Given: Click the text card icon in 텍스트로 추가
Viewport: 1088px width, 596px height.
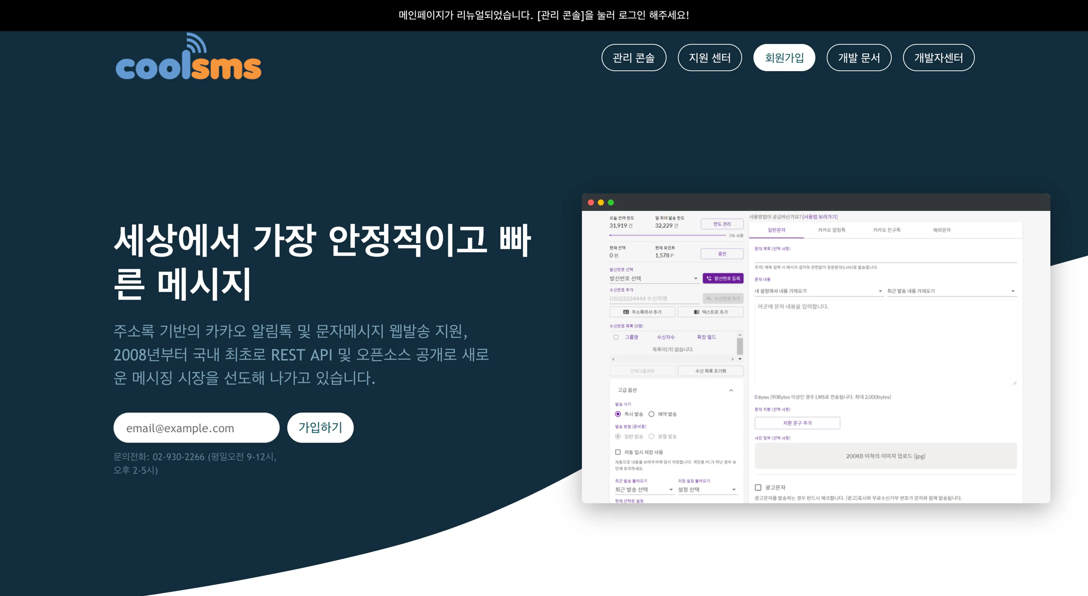Looking at the screenshot, I should coord(696,312).
